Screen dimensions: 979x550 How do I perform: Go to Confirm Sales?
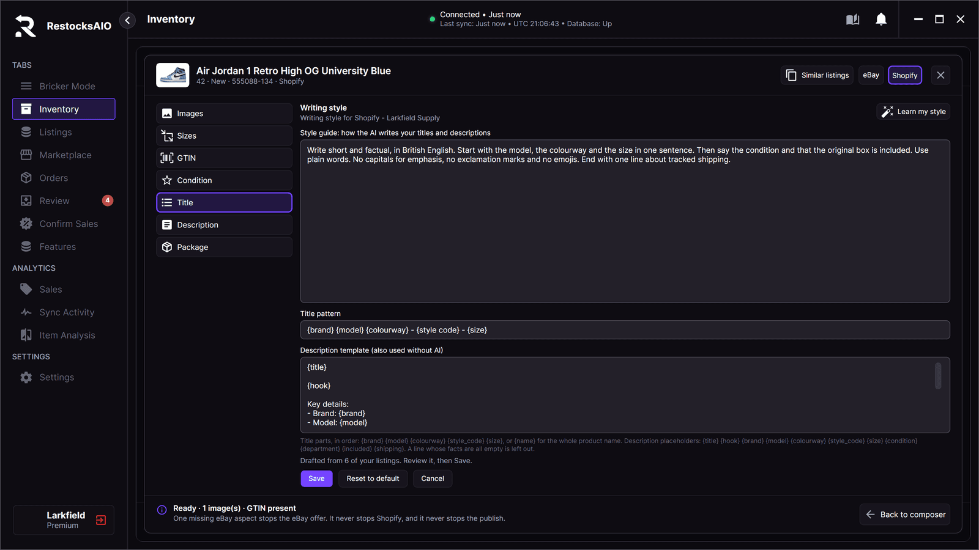tap(64, 224)
